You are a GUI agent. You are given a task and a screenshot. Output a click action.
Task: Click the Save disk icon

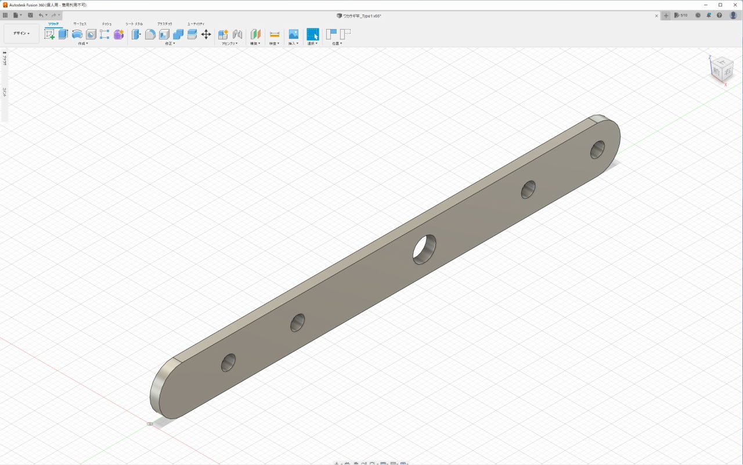pos(30,15)
